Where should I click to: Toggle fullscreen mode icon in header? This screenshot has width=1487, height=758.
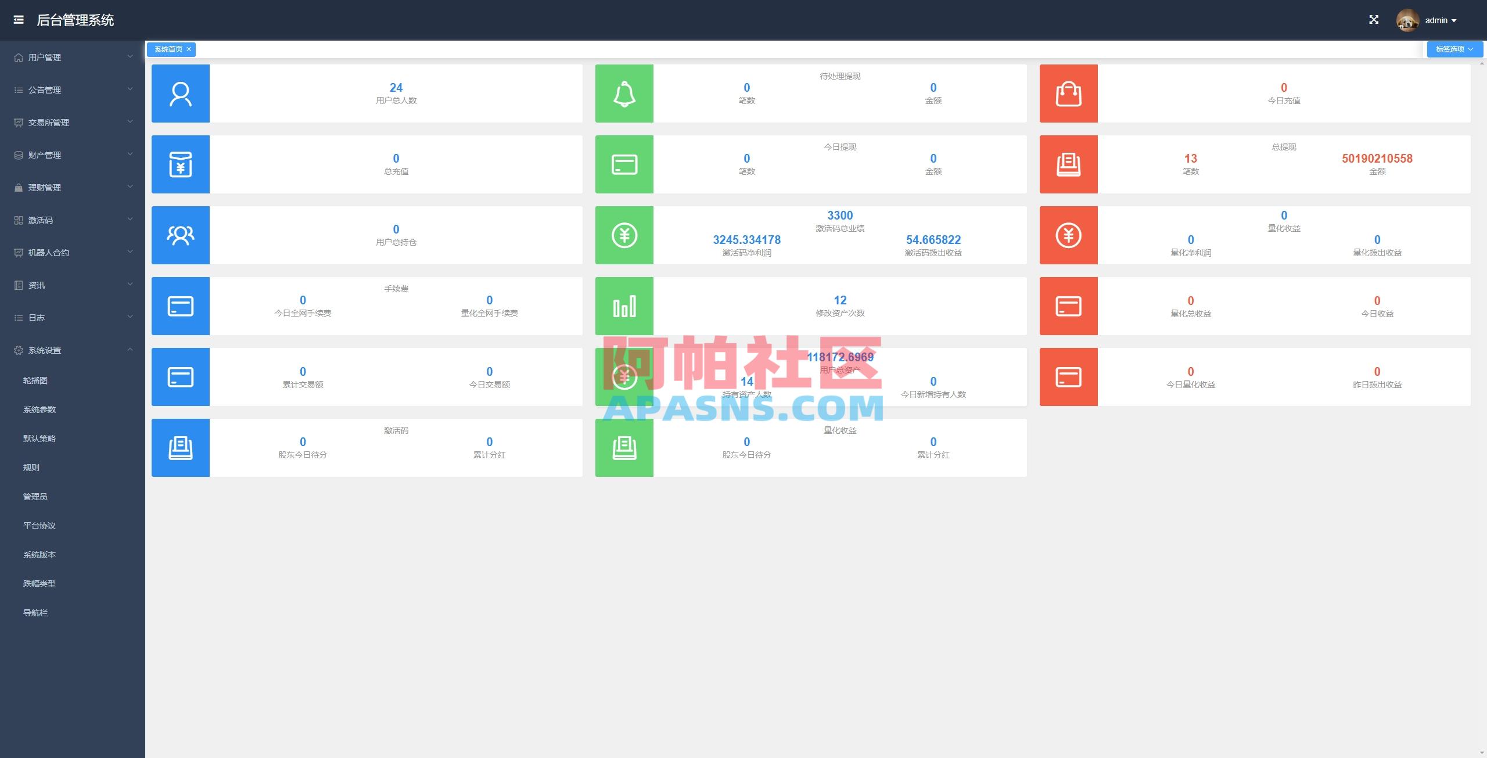pyautogui.click(x=1374, y=20)
